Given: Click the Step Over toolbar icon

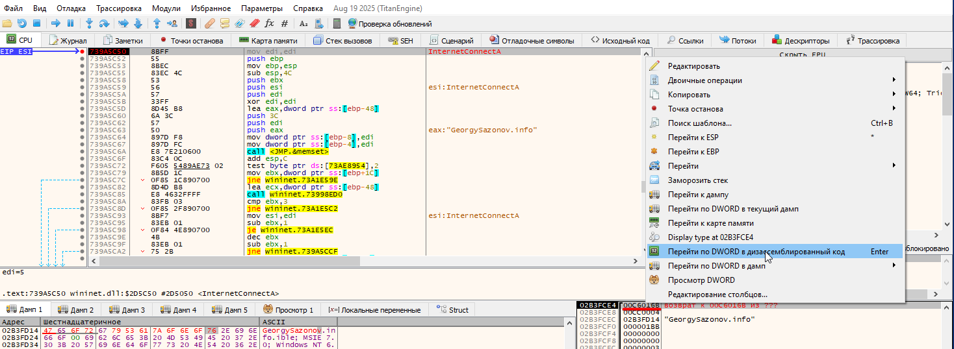Looking at the screenshot, I should [x=104, y=23].
